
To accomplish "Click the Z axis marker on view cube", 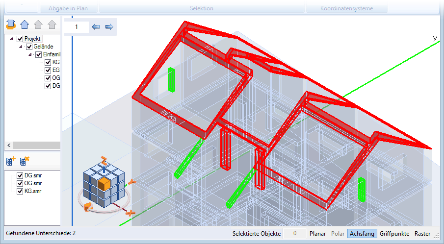I will [104, 161].
